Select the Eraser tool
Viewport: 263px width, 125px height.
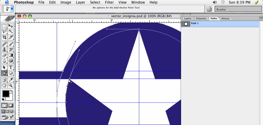click(4, 55)
